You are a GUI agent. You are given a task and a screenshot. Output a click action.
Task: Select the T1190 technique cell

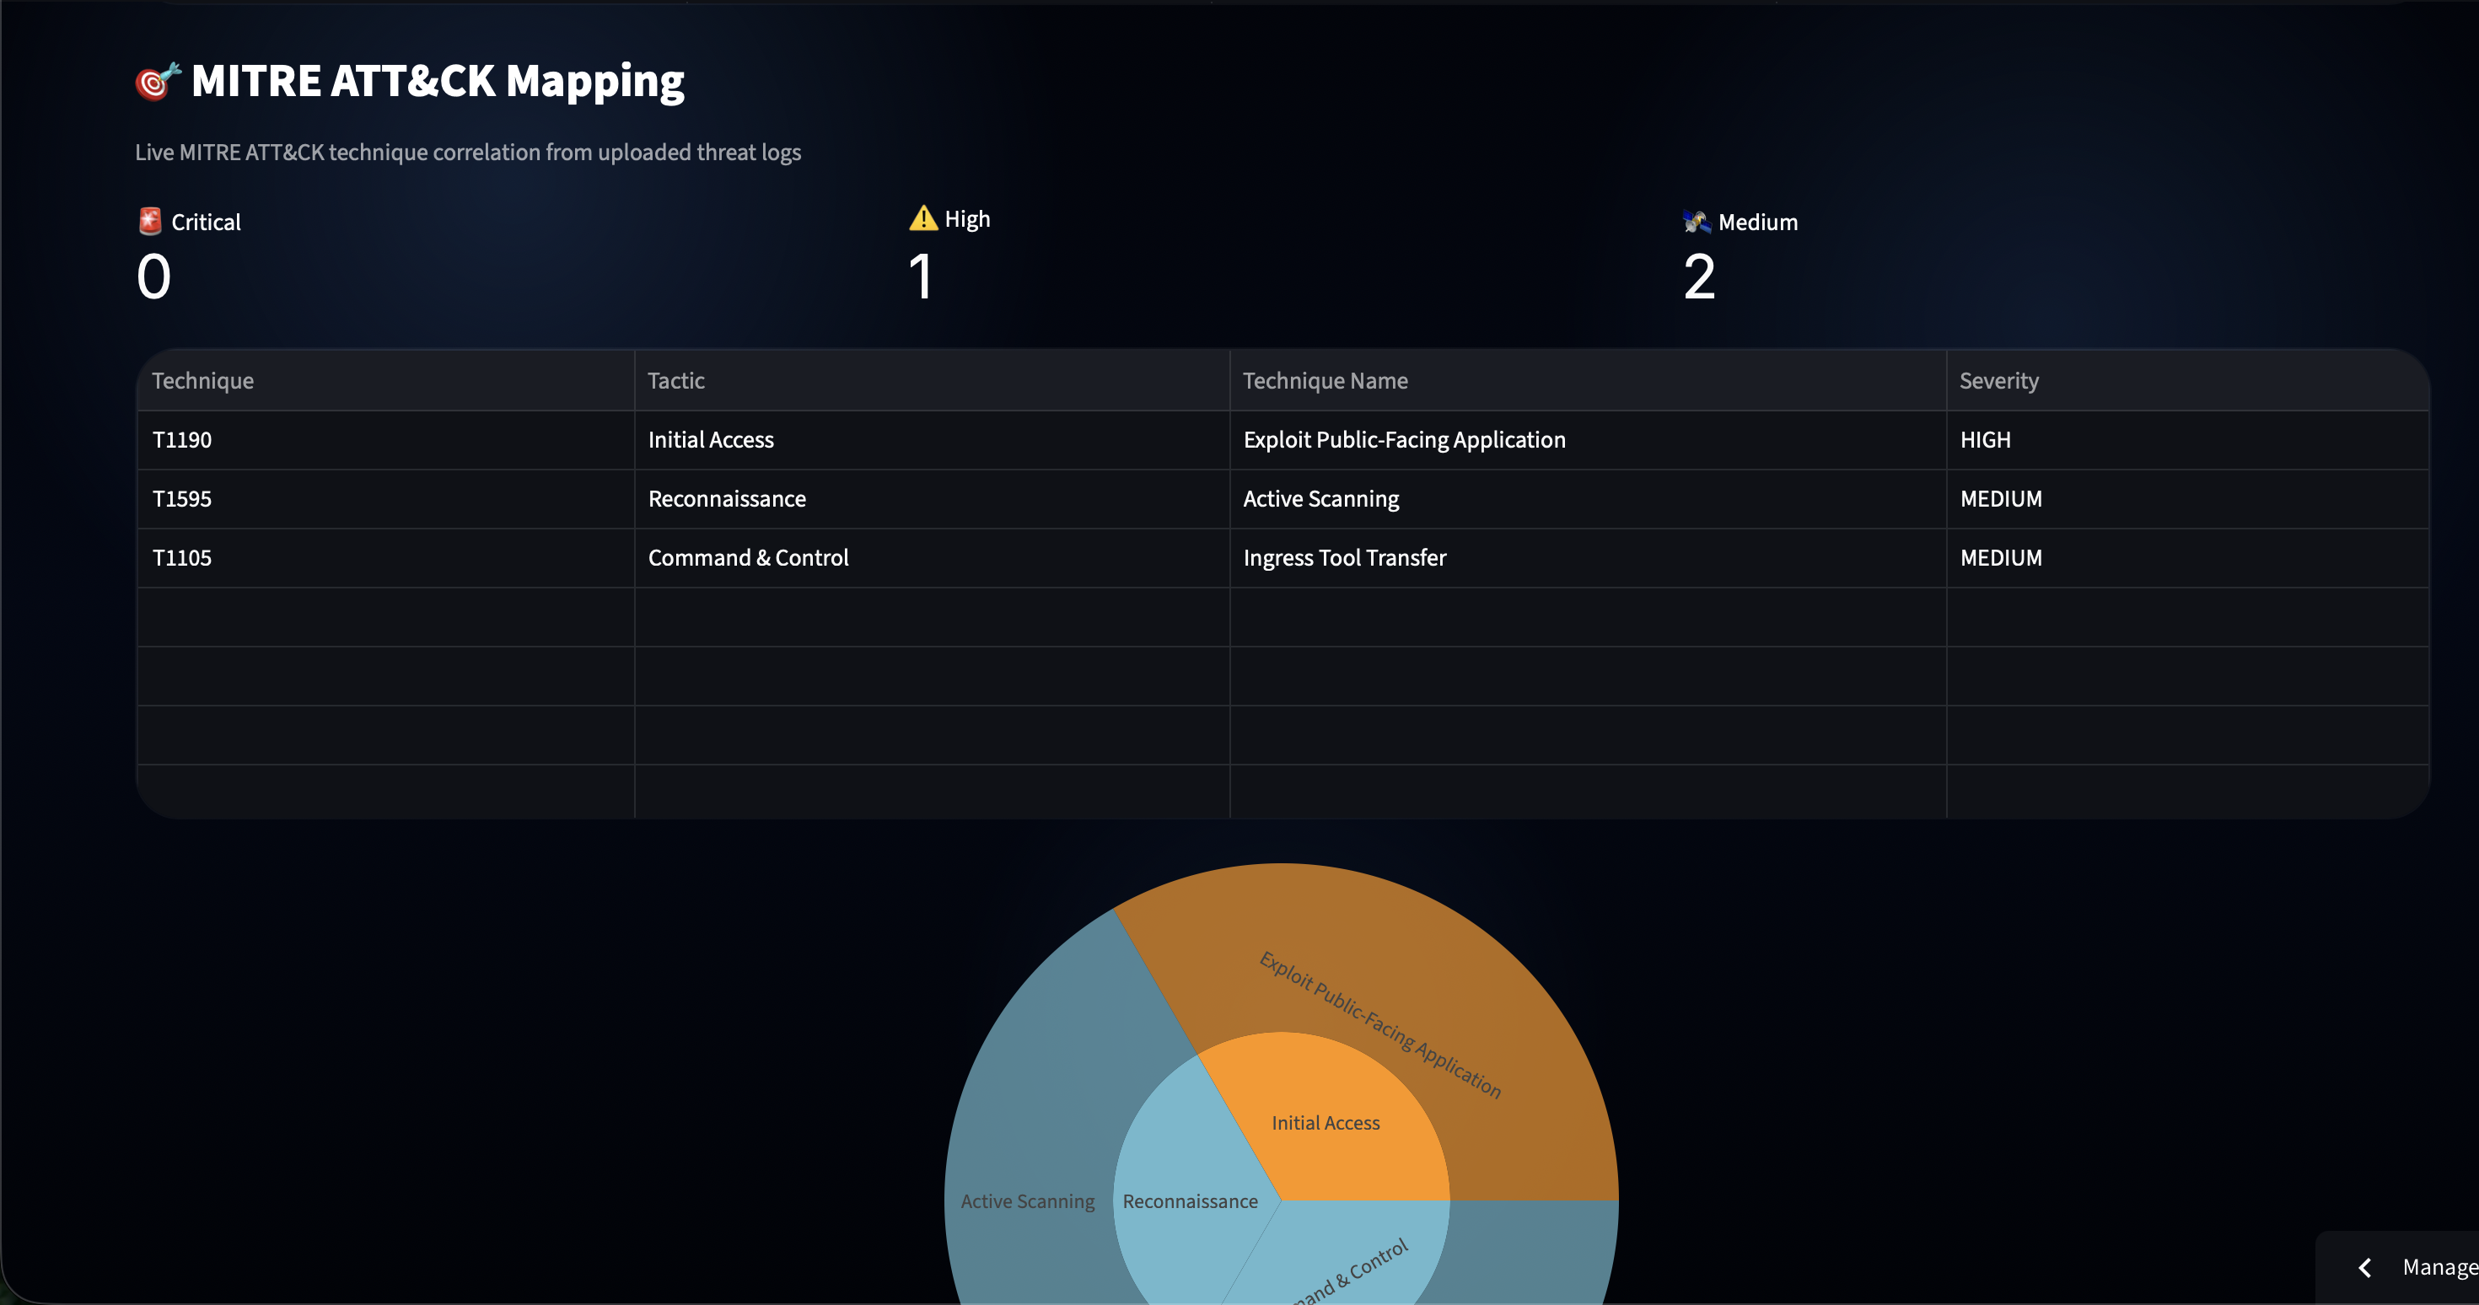386,440
